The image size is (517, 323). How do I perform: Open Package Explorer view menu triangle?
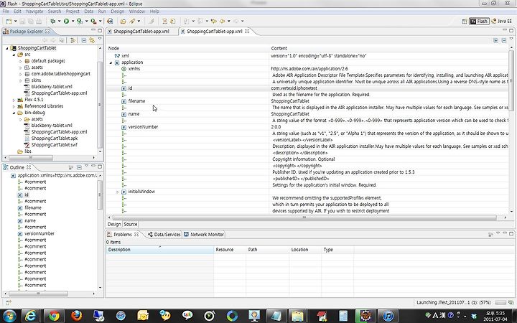(x=100, y=39)
